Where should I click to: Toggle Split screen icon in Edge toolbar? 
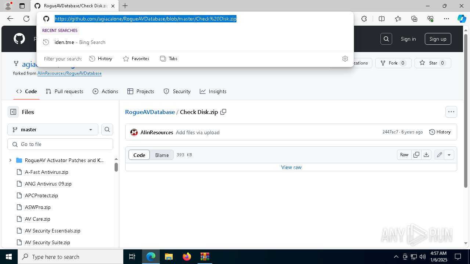382,19
